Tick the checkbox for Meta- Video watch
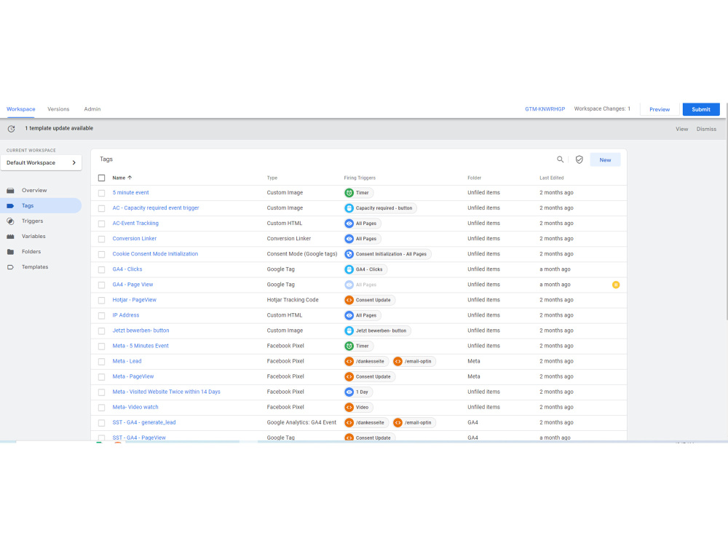Screen dimensions: 728x546 pos(102,407)
